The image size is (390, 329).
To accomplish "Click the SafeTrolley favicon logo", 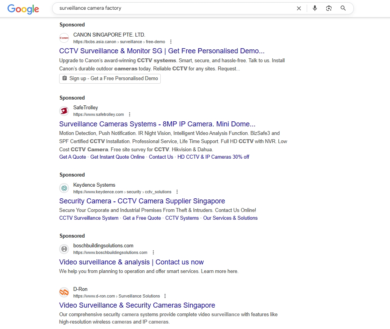I will point(64,110).
